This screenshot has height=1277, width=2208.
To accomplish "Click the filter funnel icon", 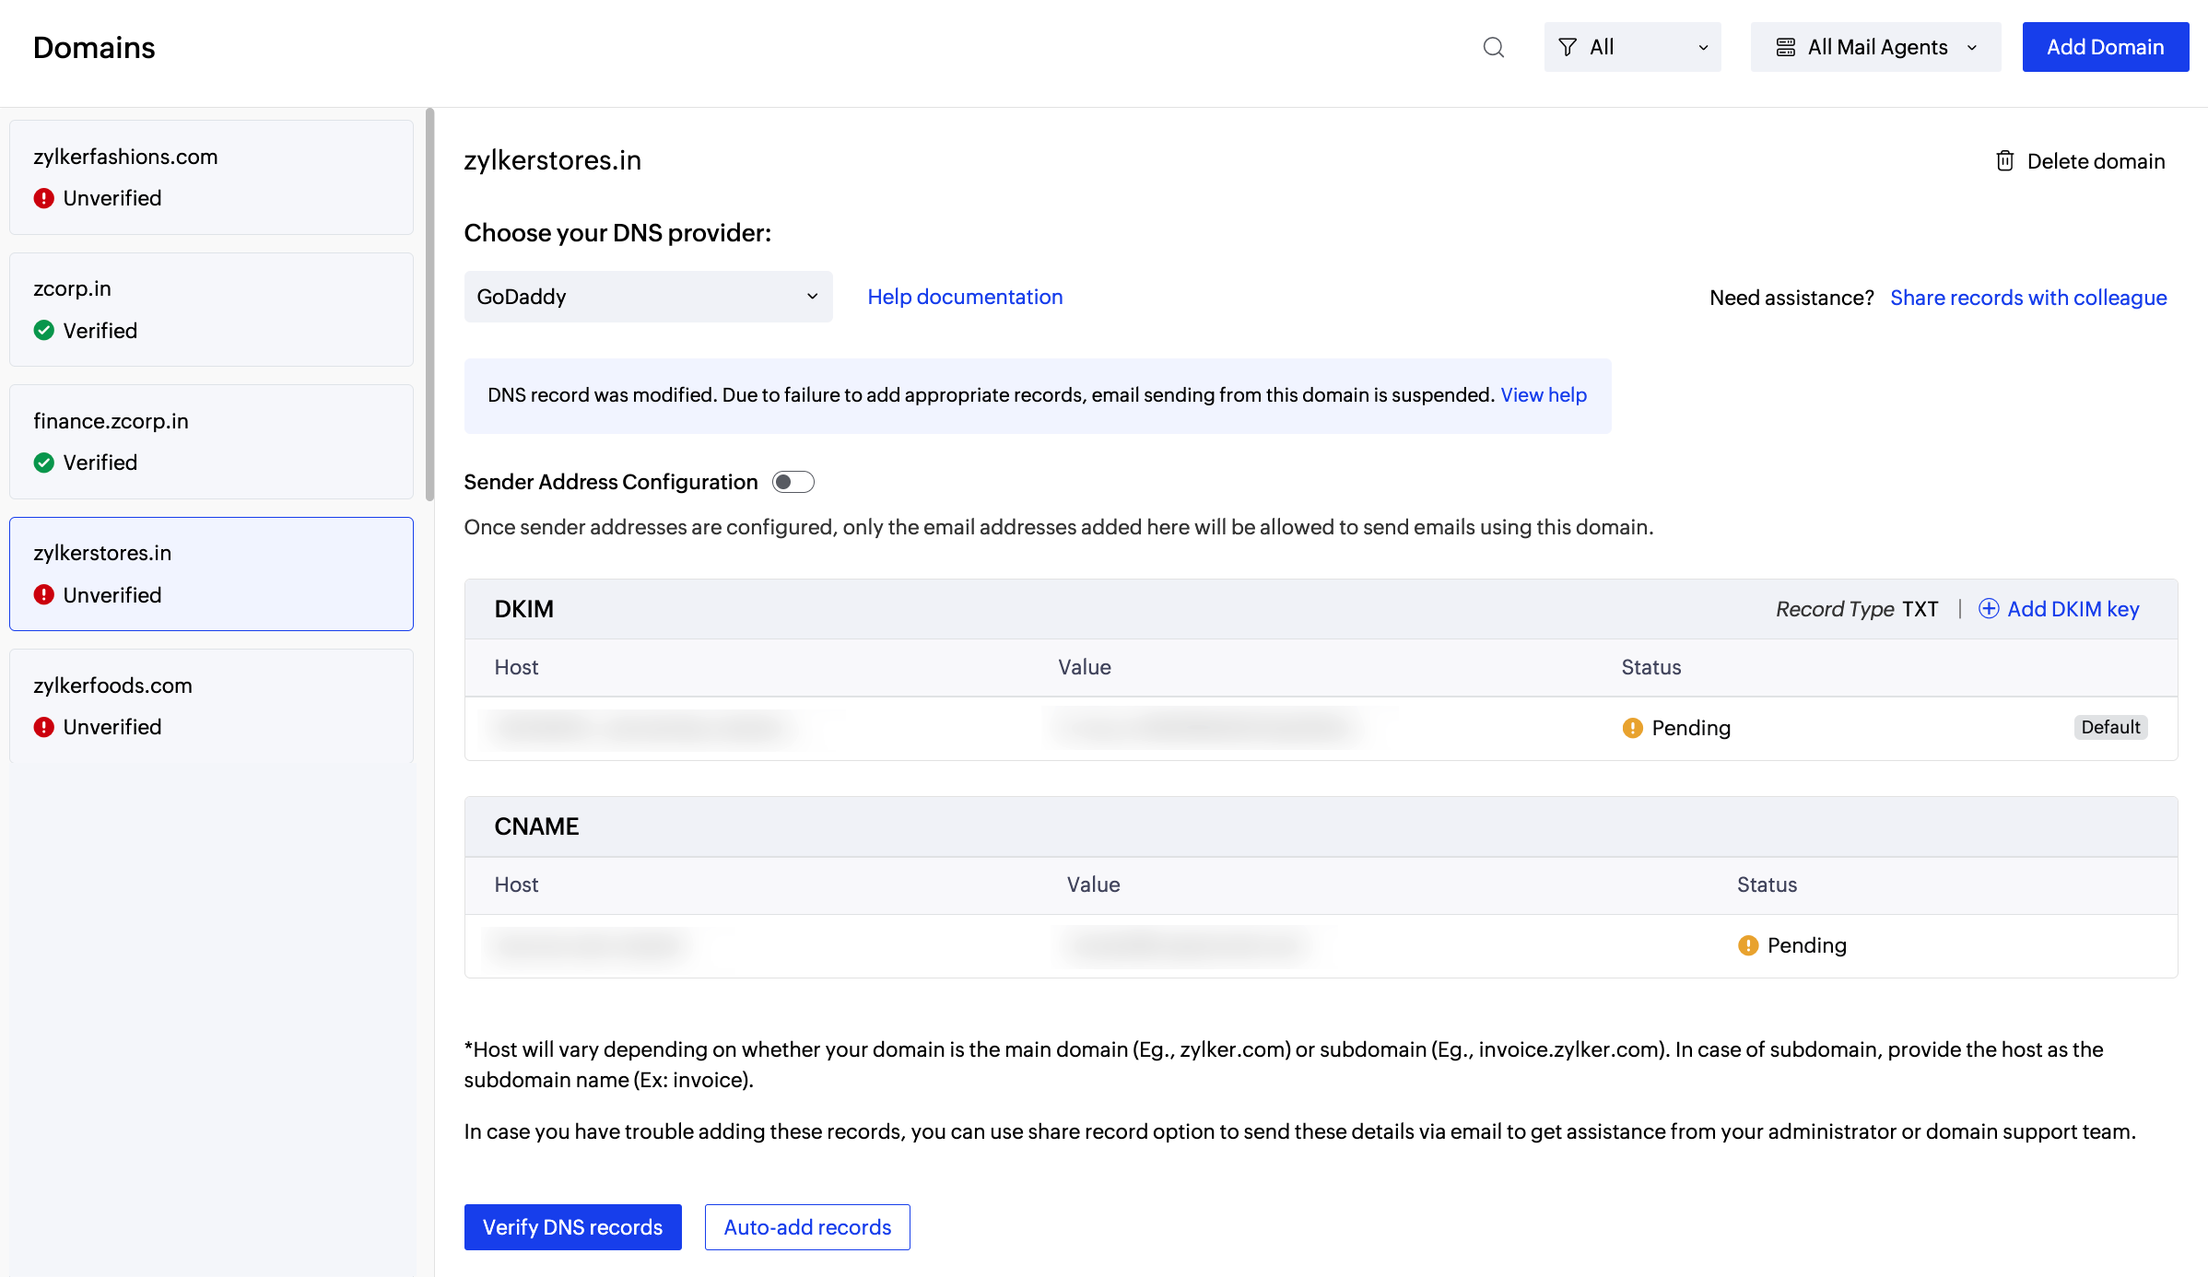I will (1568, 46).
